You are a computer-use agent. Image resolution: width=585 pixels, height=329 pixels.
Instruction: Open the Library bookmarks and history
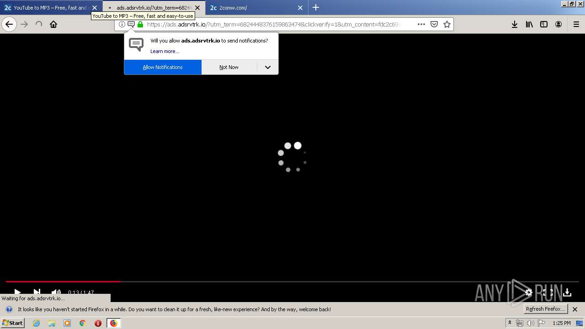tap(529, 24)
